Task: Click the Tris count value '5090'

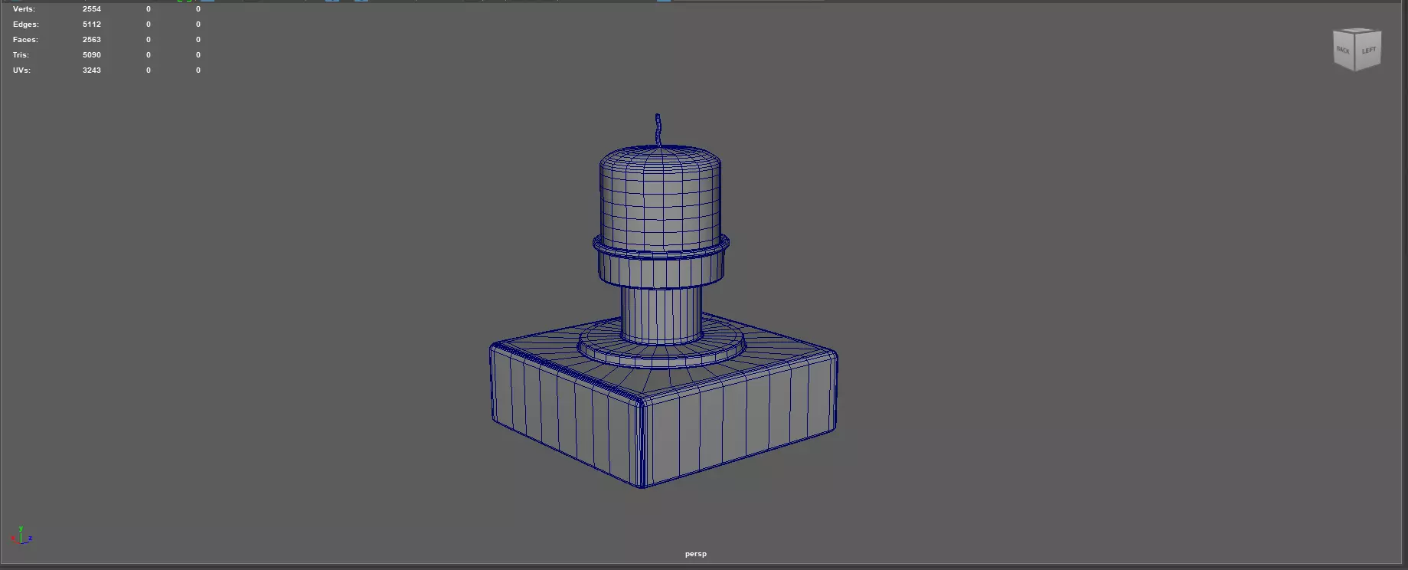Action: [x=92, y=55]
